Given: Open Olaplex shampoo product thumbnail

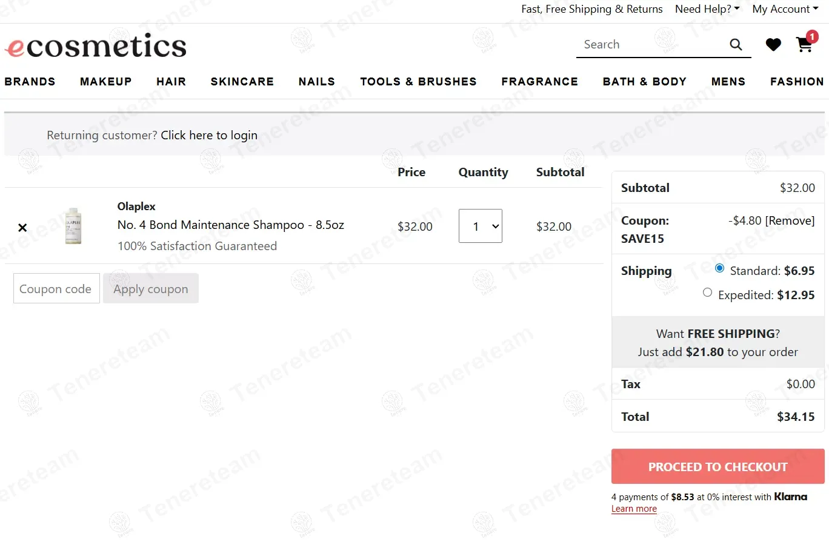Looking at the screenshot, I should coord(73,226).
